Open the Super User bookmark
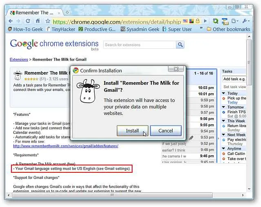Screen dimensions: 261x207 pyautogui.click(x=177, y=29)
